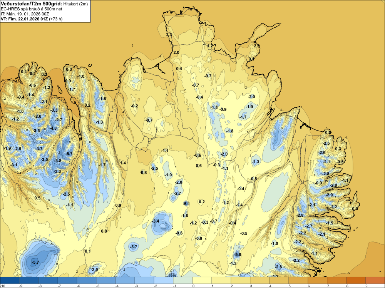Select the legend color between 6 and 7
Image resolution: width=385 pixels, height=288 pixels.
click(x=318, y=280)
